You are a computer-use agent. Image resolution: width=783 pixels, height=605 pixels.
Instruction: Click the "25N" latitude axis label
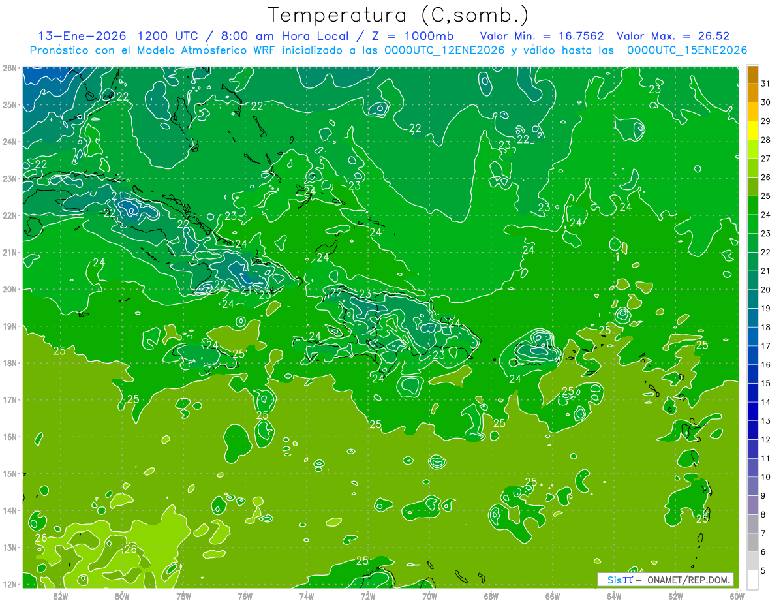(9, 104)
